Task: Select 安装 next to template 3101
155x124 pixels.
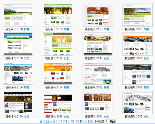Action: pos(146,87)
